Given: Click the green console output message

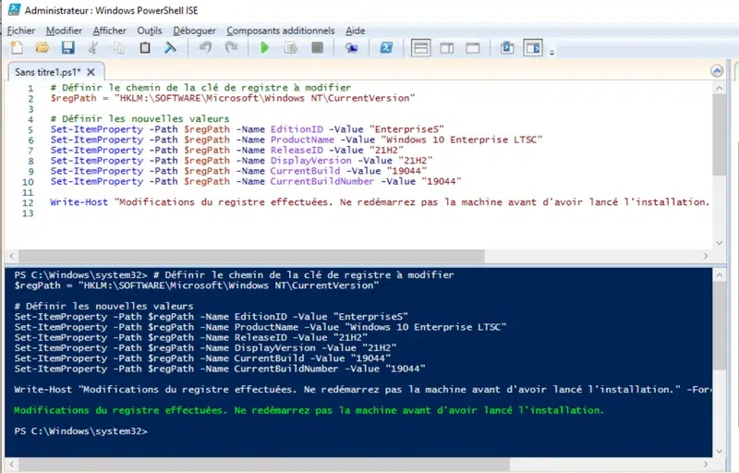Looking at the screenshot, I should [x=309, y=410].
